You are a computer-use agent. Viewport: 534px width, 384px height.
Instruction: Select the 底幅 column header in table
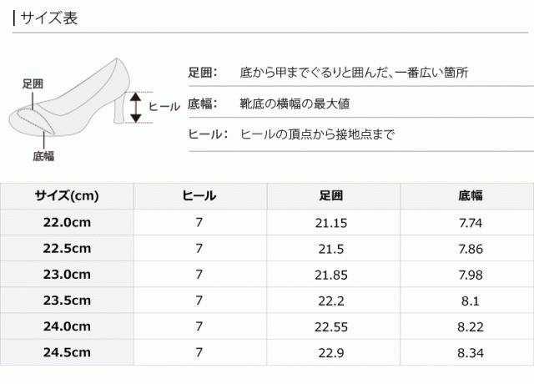tap(471, 196)
